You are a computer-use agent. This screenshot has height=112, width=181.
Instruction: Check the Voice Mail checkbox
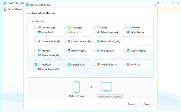pos(36,32)
